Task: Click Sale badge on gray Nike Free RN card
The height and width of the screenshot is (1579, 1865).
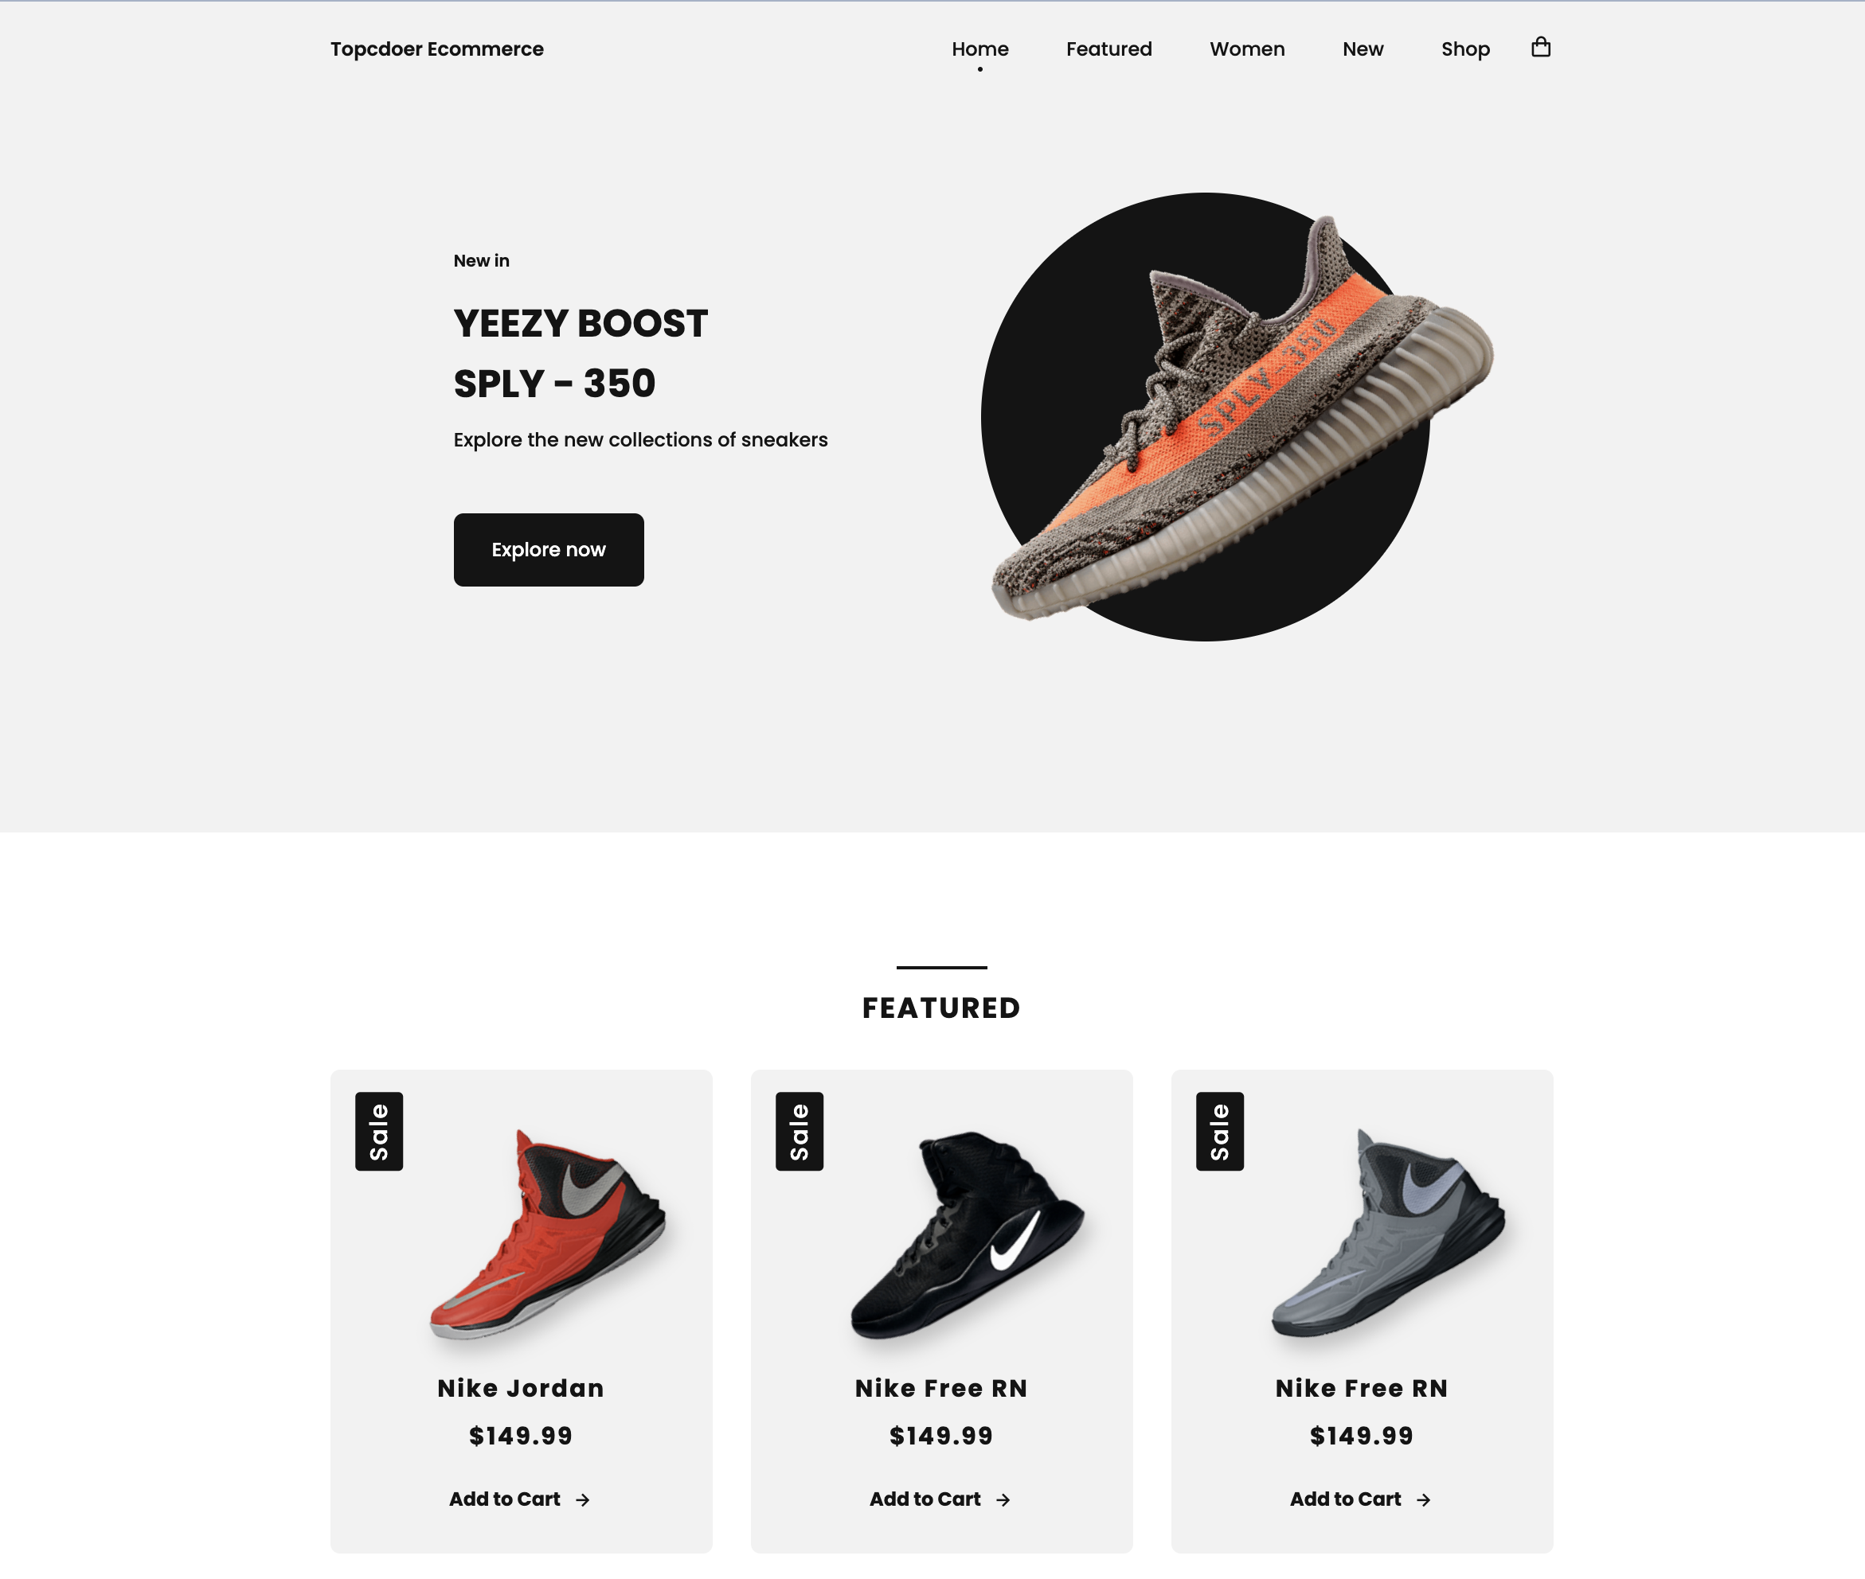Action: click(1219, 1131)
